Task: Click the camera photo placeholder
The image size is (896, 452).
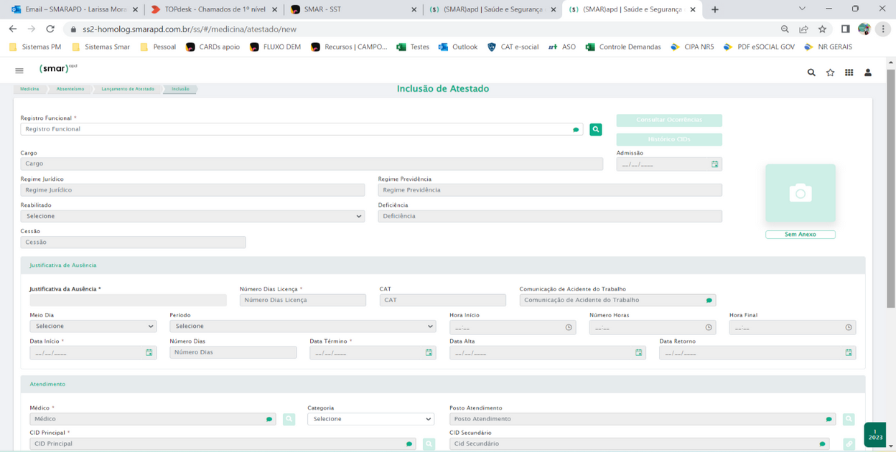Action: pyautogui.click(x=801, y=193)
